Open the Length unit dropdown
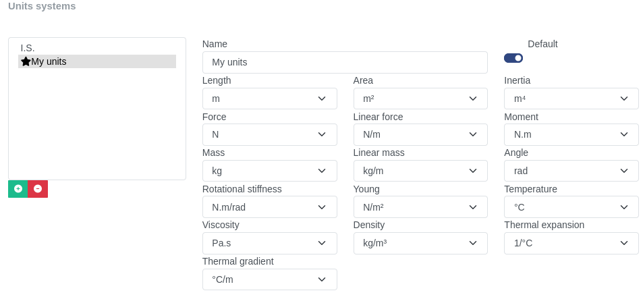Image resolution: width=643 pixels, height=297 pixels. (269, 99)
